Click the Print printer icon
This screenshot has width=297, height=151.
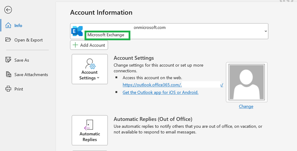tap(8, 89)
